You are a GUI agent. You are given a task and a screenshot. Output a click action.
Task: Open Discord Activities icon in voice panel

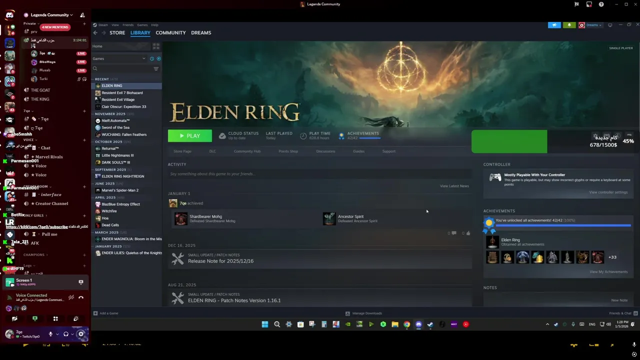coord(55,318)
